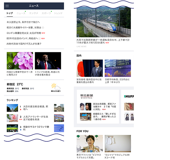The image size is (170, 160).
Task: Select the トップ tab
Action: click(x=10, y=13)
